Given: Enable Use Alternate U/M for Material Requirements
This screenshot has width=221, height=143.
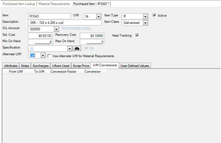Looking at the screenshot, I should 49,56.
